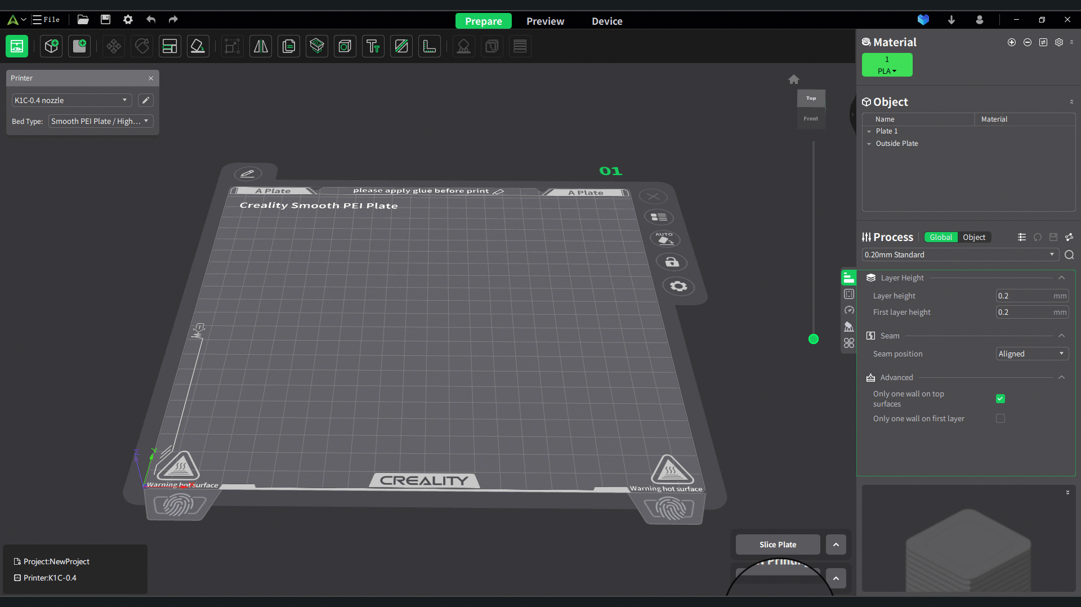Viewport: 1081px width, 607px height.
Task: Collapse the Layer Height section
Action: pyautogui.click(x=1061, y=278)
